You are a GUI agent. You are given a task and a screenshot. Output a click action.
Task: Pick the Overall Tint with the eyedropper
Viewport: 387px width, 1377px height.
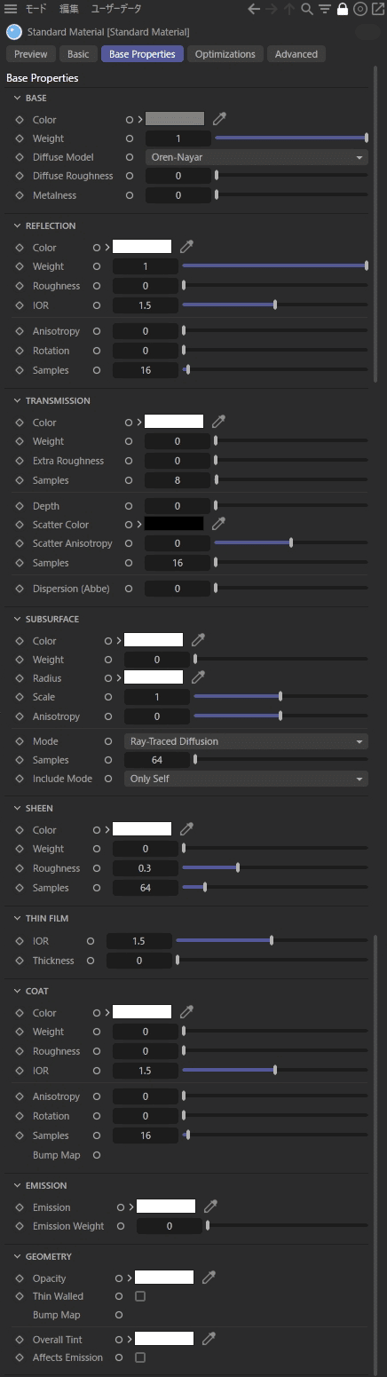pyautogui.click(x=209, y=1339)
